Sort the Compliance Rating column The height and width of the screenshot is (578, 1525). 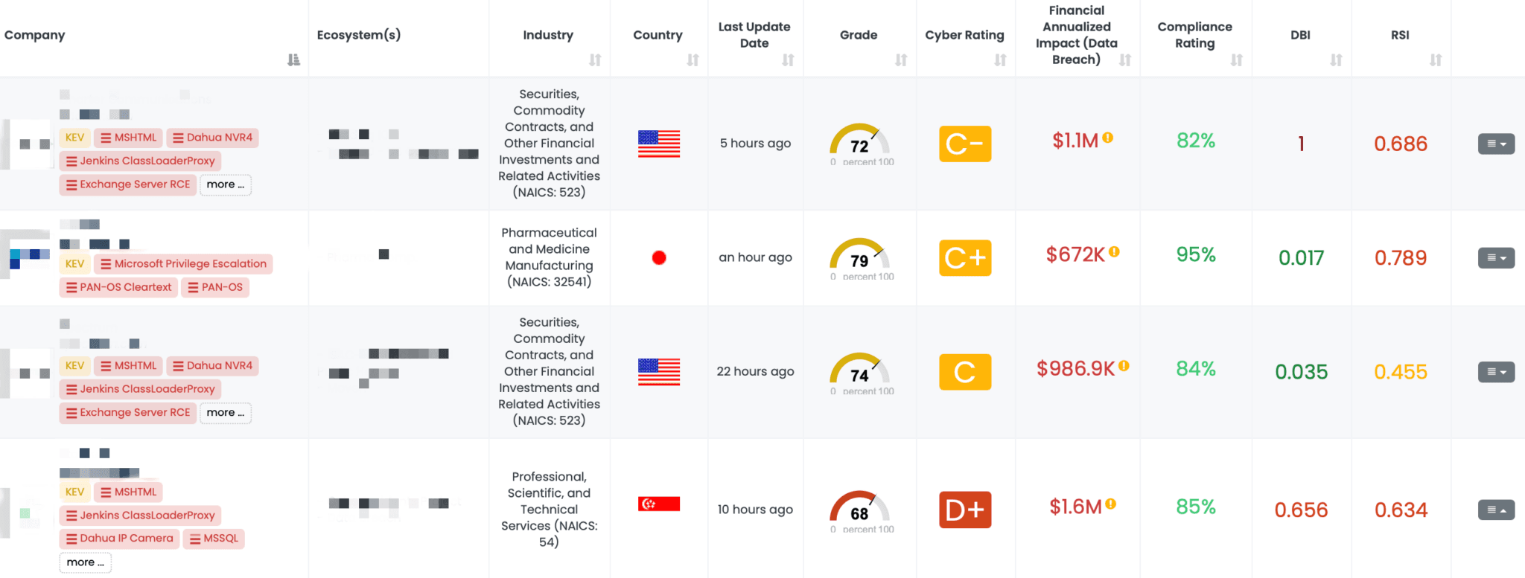click(1237, 60)
